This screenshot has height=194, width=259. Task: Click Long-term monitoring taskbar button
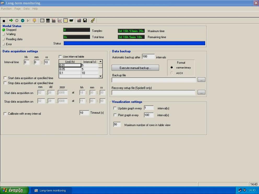pos(51,191)
